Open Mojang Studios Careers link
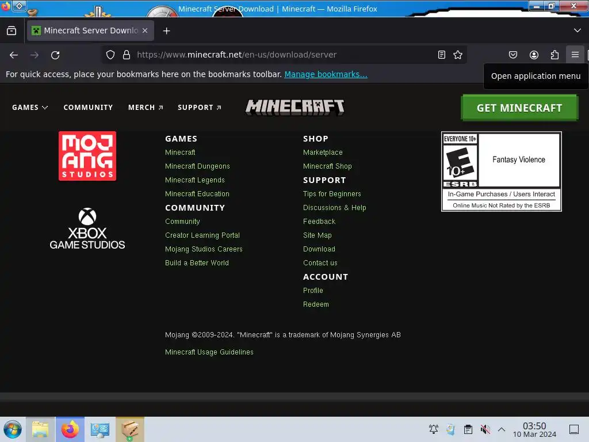589x442 pixels. (x=204, y=249)
